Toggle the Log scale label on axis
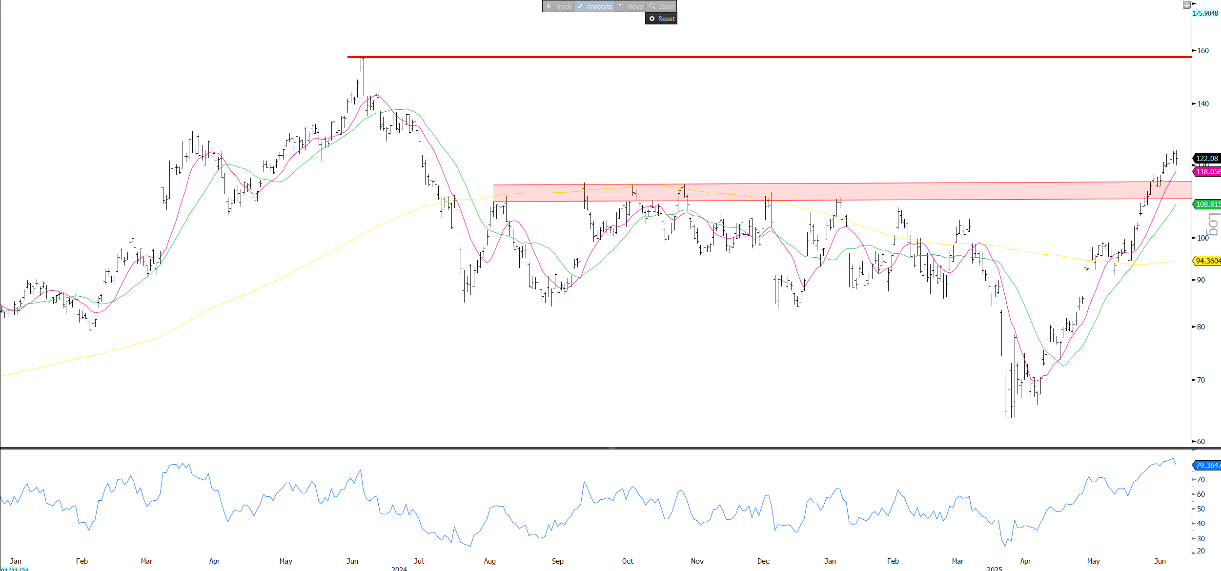This screenshot has height=571, width=1221. point(1213,224)
